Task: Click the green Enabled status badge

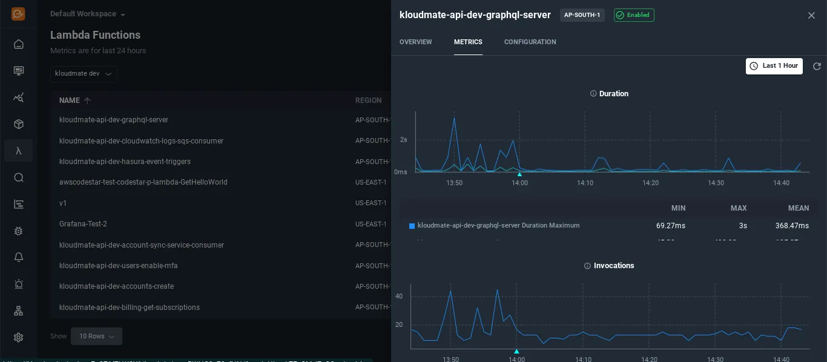Action: point(634,15)
